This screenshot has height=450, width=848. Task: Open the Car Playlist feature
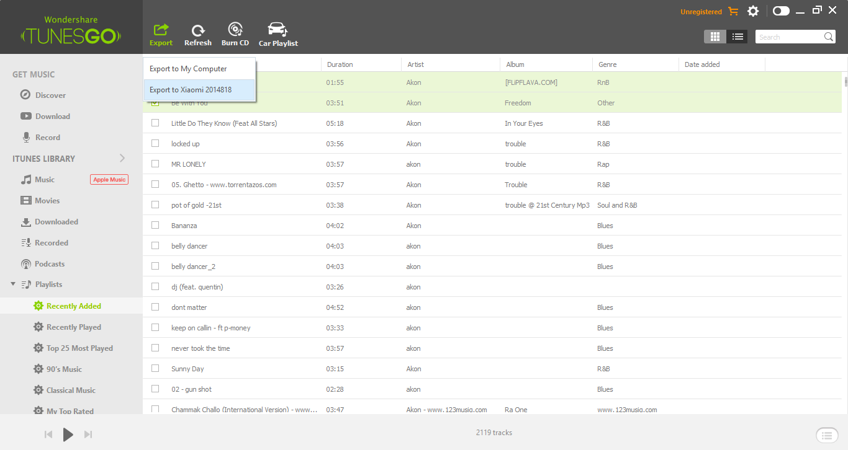pyautogui.click(x=278, y=35)
